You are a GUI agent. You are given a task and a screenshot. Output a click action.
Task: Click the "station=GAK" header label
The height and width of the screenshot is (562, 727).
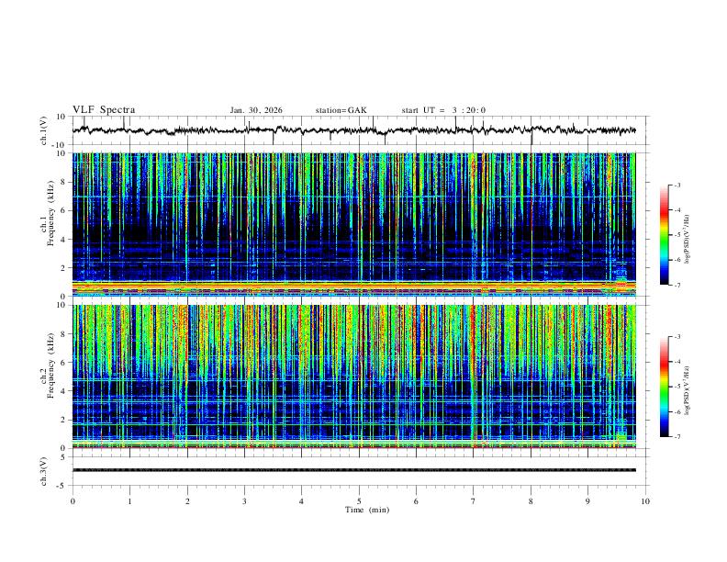(x=341, y=110)
